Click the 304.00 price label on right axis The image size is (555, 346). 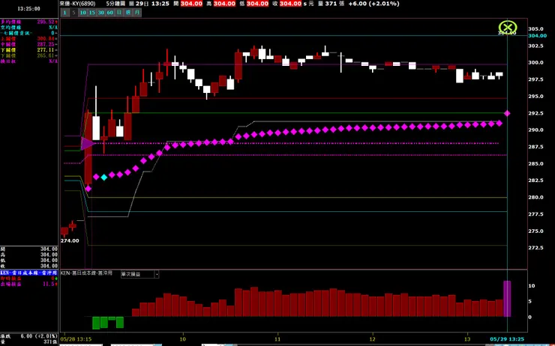537,36
